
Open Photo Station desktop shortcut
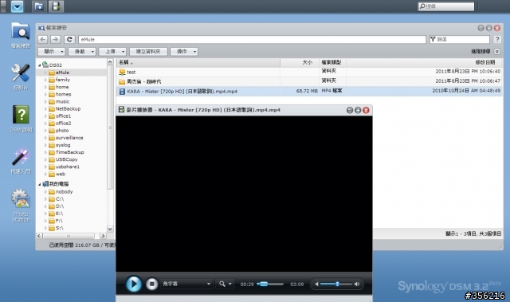[21, 206]
